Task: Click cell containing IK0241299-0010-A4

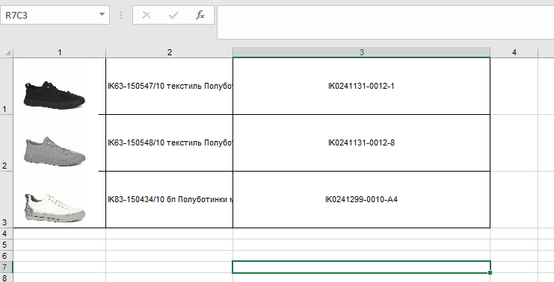Action: pyautogui.click(x=361, y=199)
